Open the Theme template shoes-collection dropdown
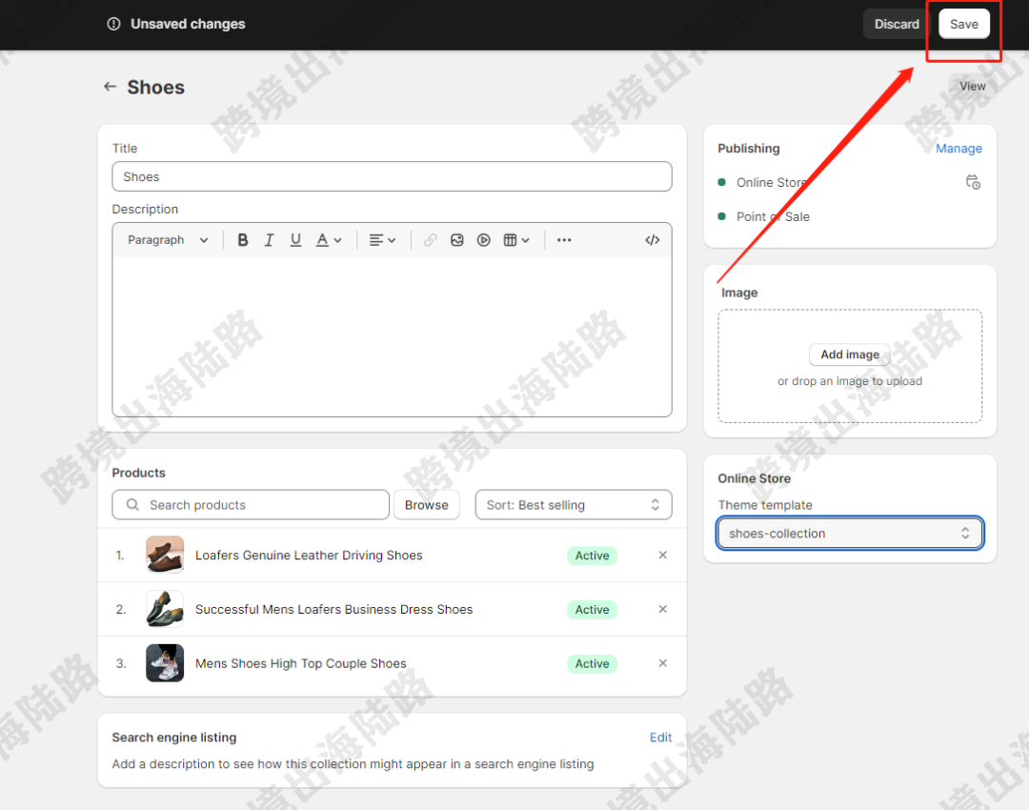The width and height of the screenshot is (1029, 810). (849, 534)
